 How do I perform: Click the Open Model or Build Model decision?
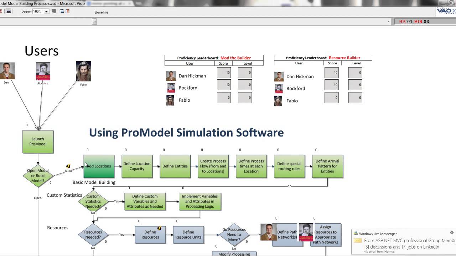(x=38, y=176)
